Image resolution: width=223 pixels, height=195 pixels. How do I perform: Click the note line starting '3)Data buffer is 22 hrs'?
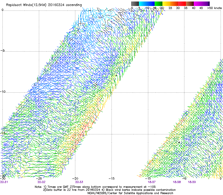pos(109,190)
